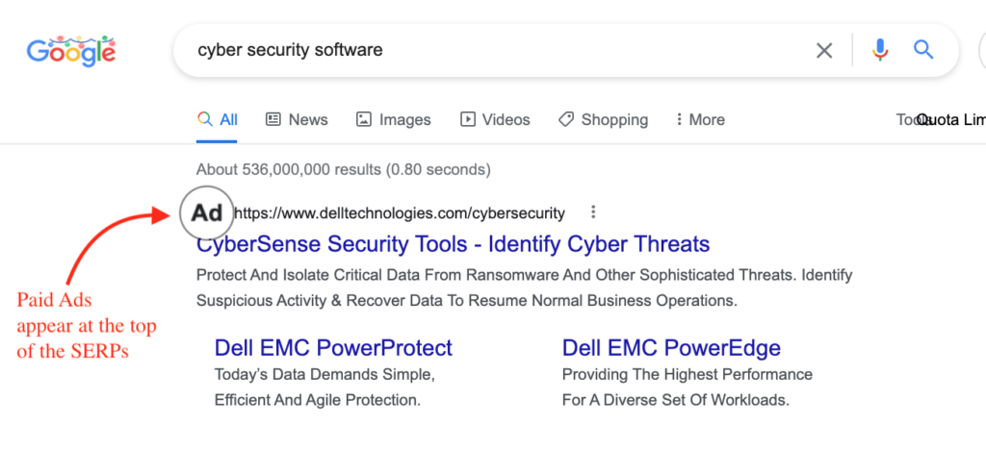Click 'Protect And Isolate Critical Data' description
This screenshot has height=449, width=986.
[x=525, y=275]
